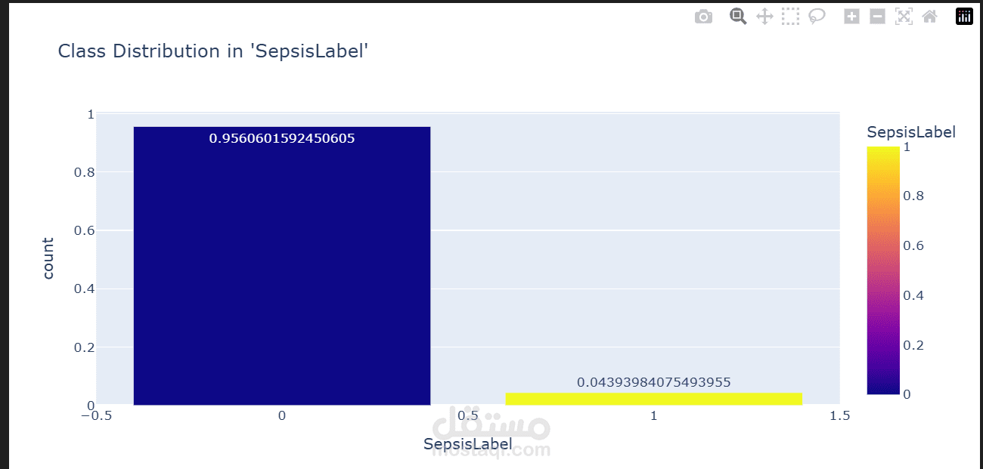Click the Zoom Out minus button
Screen dimensions: 983x469
[877, 17]
